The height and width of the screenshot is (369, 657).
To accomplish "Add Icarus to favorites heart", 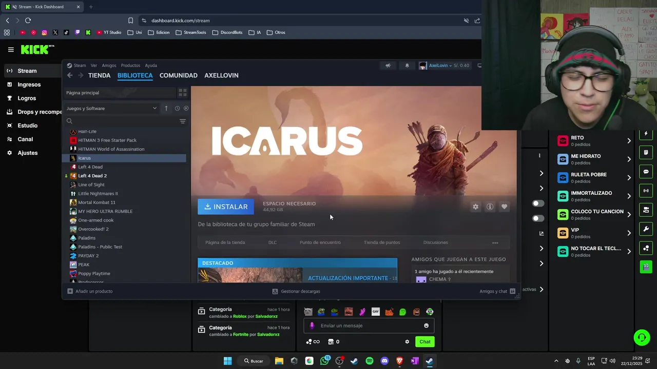I will (x=504, y=207).
